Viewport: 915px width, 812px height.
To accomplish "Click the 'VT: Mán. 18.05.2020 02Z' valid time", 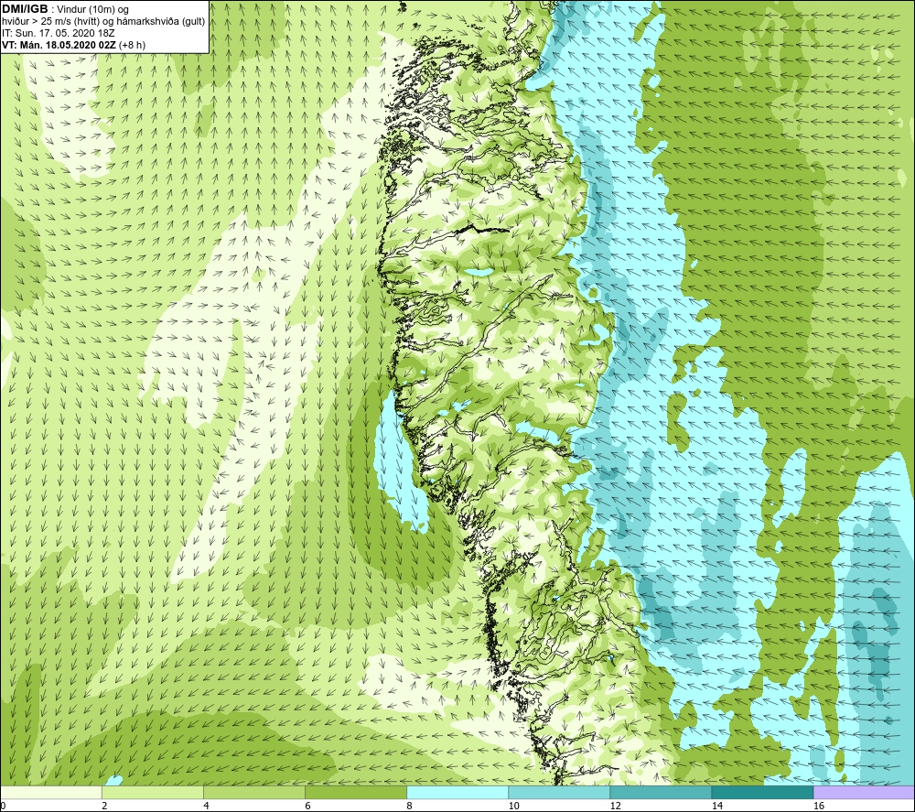I will pyautogui.click(x=59, y=45).
